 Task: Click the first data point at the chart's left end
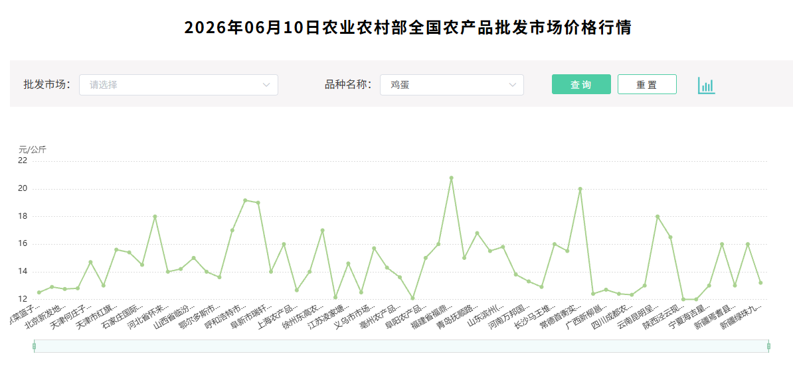pos(39,292)
